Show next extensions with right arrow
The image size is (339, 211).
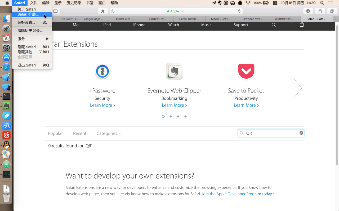(298, 88)
